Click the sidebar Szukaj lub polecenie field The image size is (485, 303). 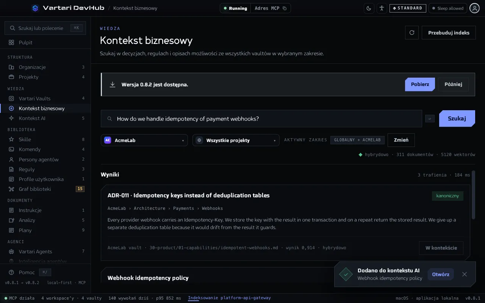coord(45,28)
